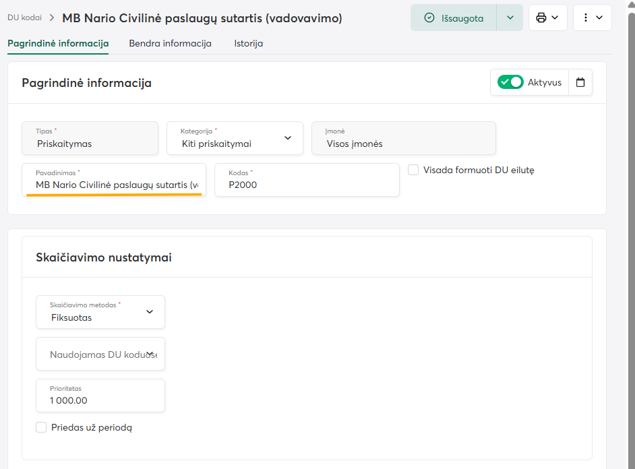Click the breadcrumb chevron after DU kodai

pyautogui.click(x=51, y=18)
